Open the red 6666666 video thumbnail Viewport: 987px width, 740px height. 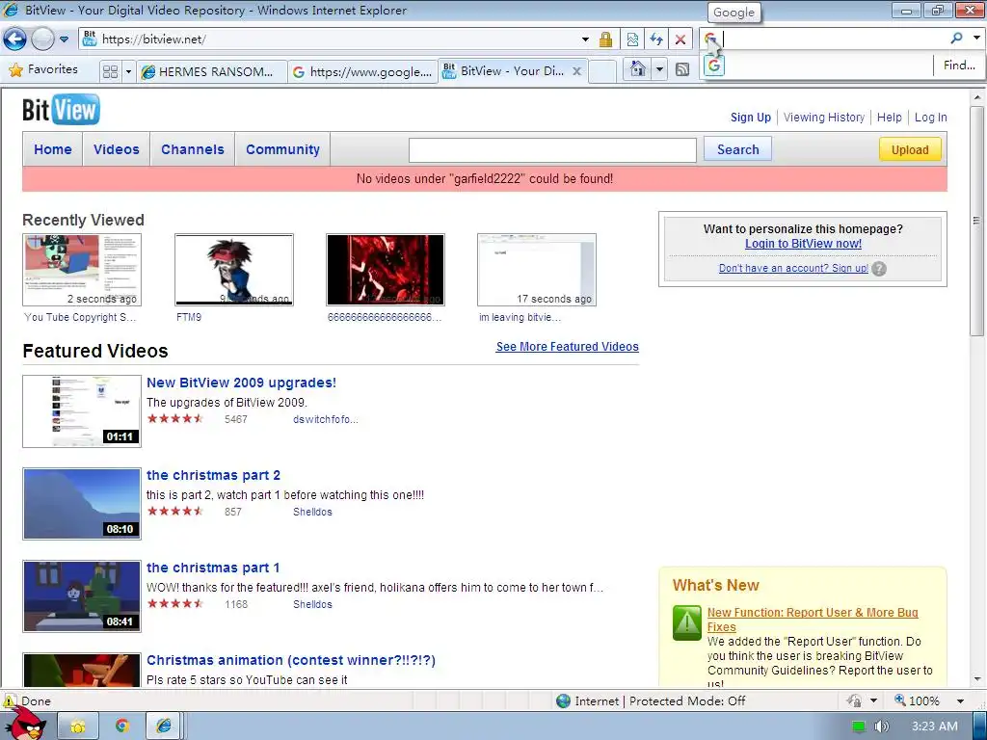[386, 270]
